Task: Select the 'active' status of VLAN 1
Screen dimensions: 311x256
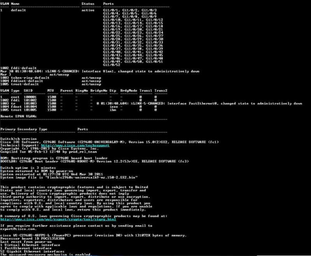Action: (88, 10)
